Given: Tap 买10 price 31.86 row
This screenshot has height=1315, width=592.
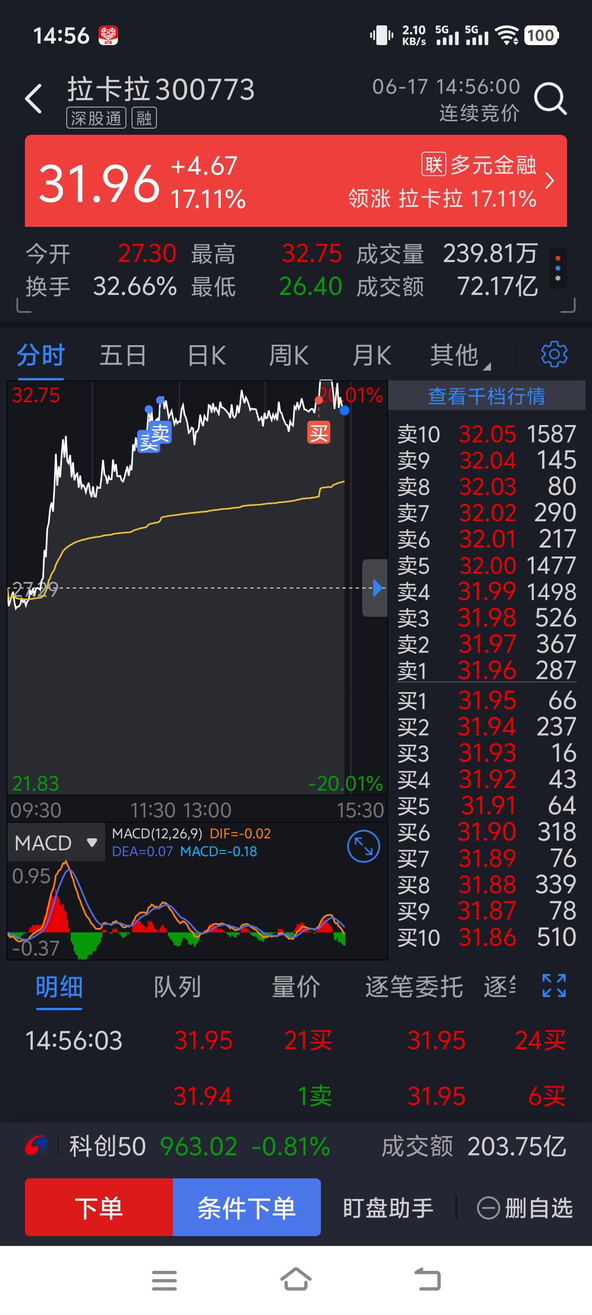Looking at the screenshot, I should 487,937.
